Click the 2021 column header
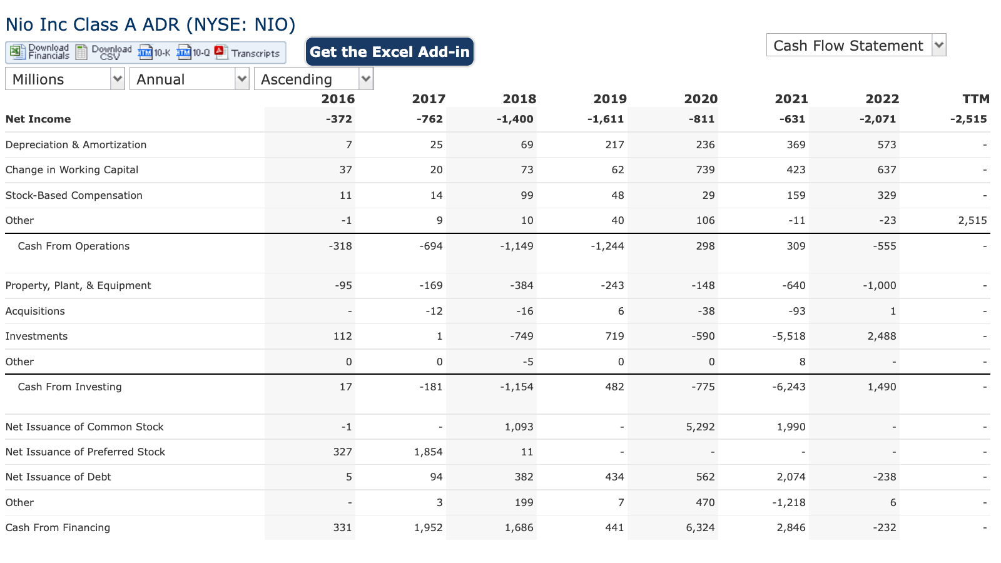 coord(791,99)
